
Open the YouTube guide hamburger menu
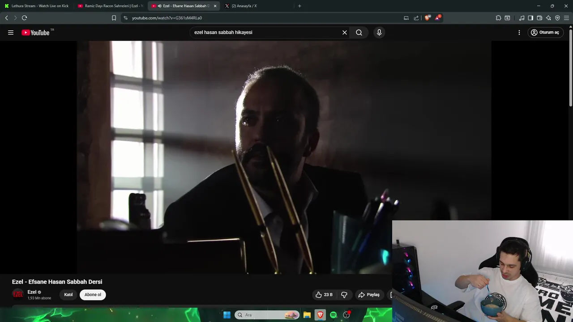(11, 32)
